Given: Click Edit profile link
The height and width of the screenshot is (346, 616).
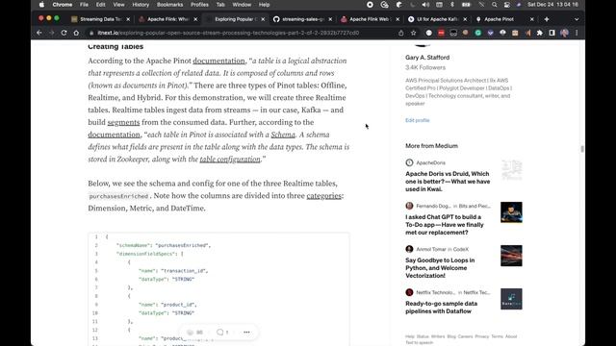Looking at the screenshot, I should 417,120.
